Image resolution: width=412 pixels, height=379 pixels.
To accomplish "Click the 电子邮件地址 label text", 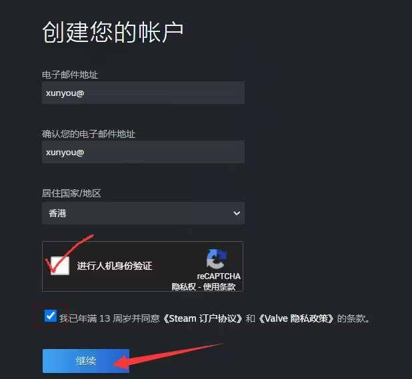I will pos(70,75).
